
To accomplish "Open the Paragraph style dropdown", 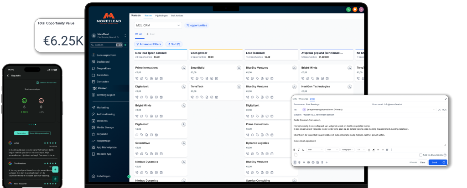I will pos(347,149).
